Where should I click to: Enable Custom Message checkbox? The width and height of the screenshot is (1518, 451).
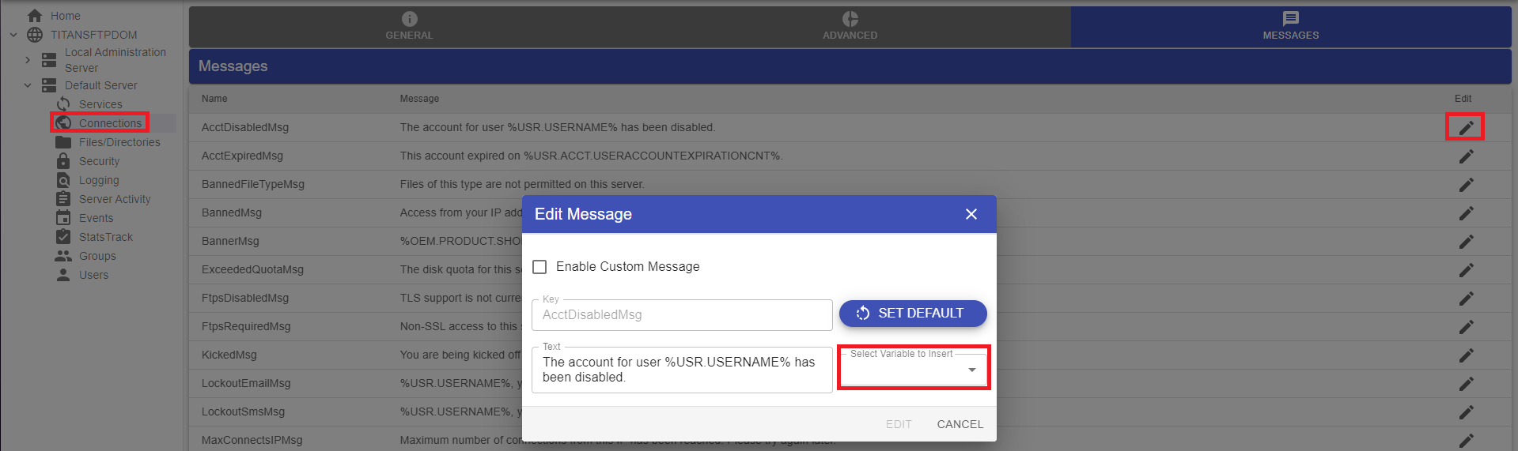[x=539, y=267]
